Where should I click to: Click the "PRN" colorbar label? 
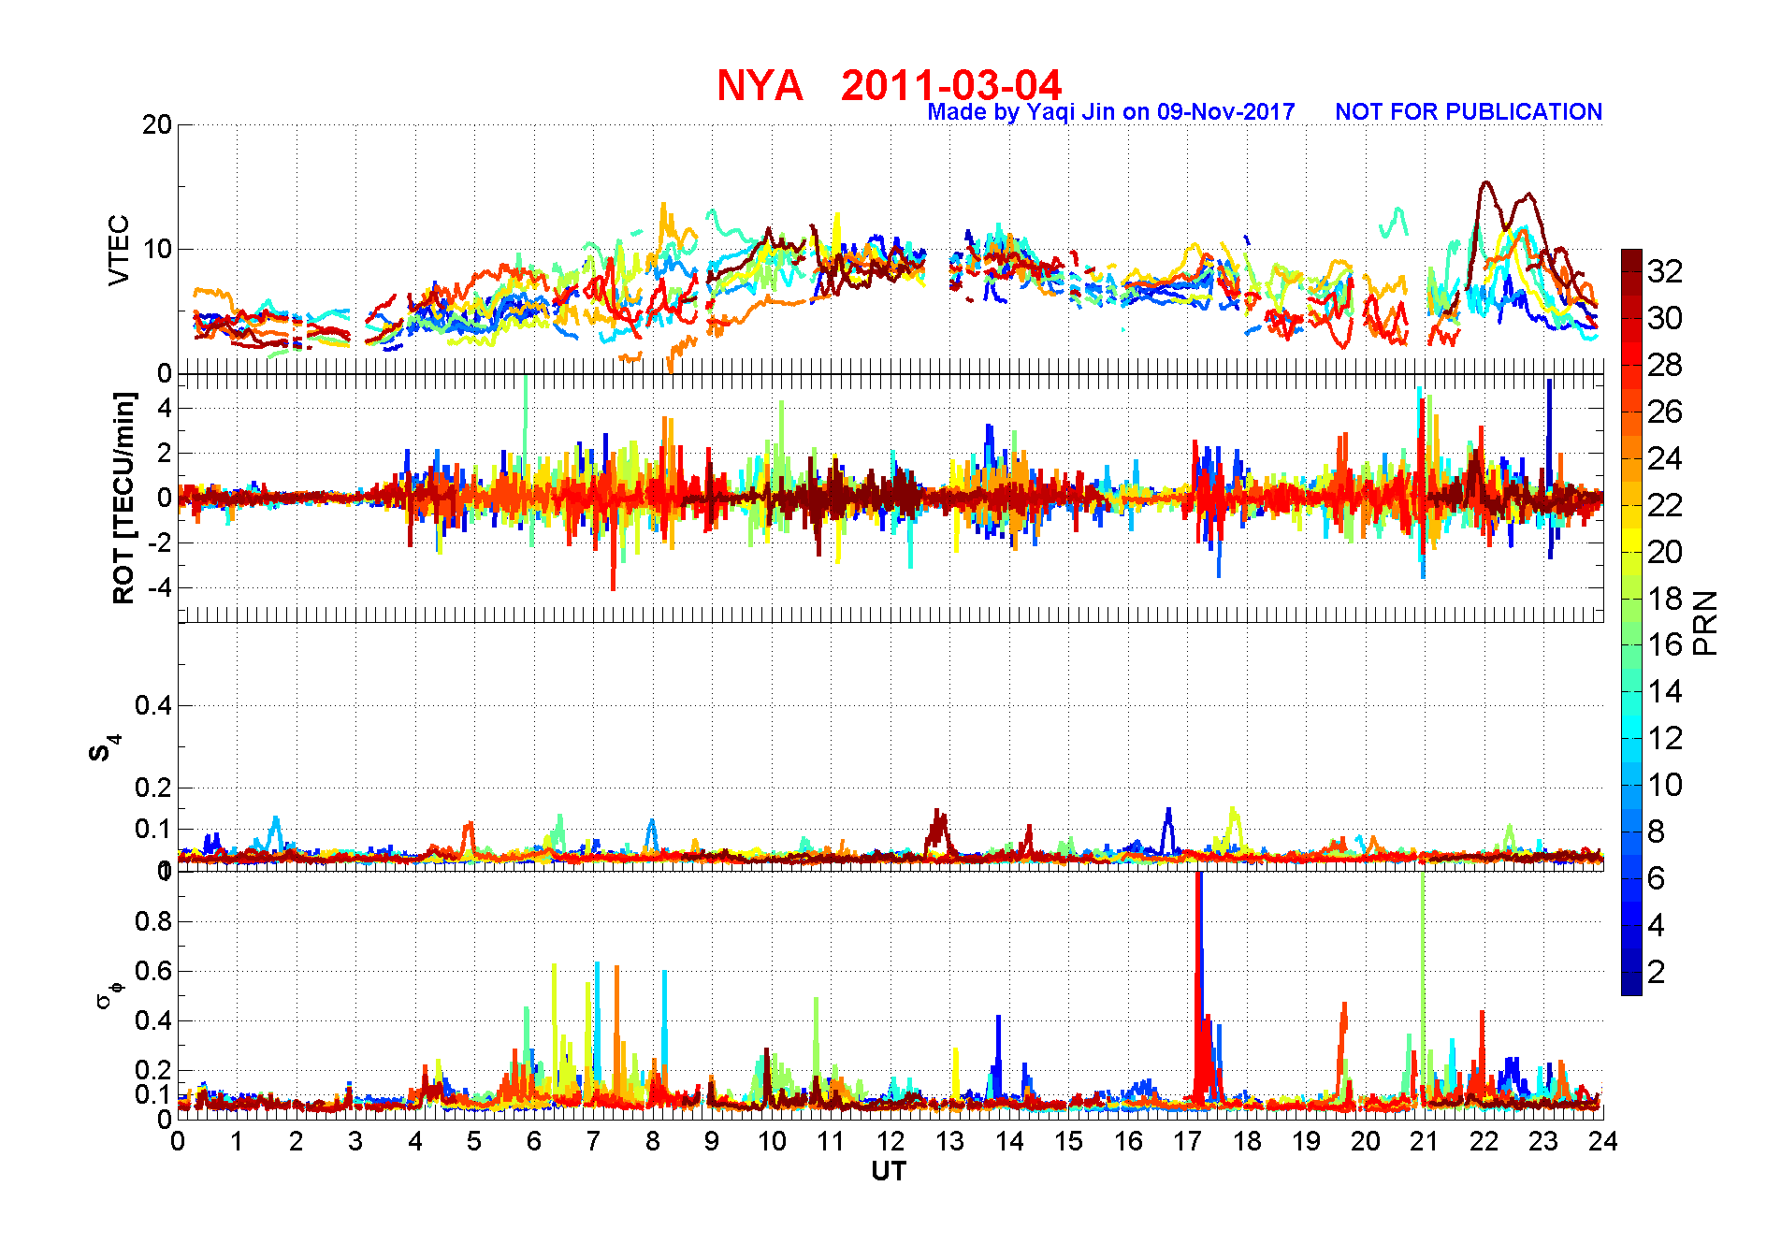pos(1705,622)
